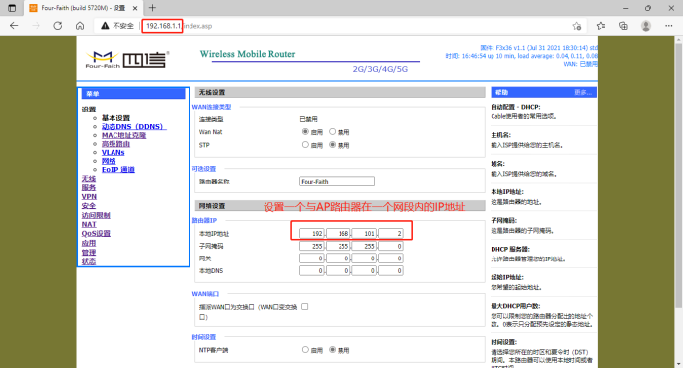
Task: Click local IP second octet field 168
Action: [338, 234]
